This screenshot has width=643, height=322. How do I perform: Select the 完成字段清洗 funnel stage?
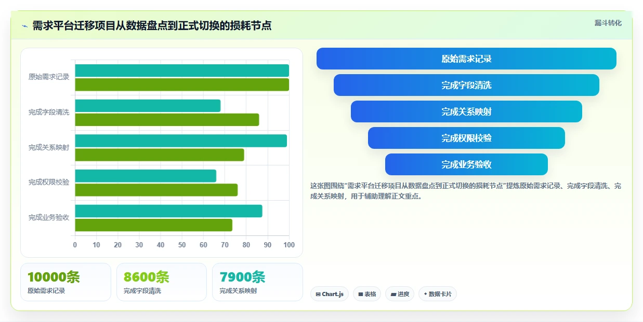click(x=466, y=85)
